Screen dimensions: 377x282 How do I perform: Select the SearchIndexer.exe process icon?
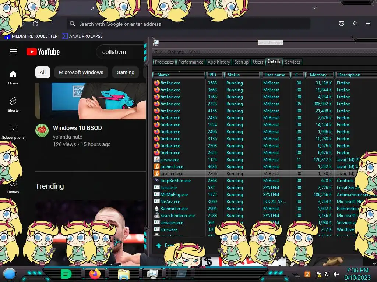[157, 215]
